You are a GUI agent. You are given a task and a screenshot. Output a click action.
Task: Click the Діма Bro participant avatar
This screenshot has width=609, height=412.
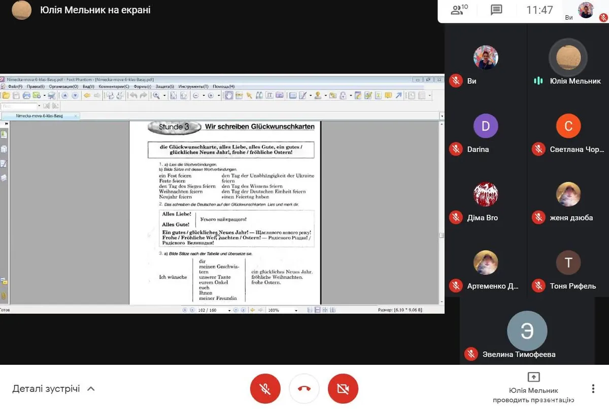point(486,194)
